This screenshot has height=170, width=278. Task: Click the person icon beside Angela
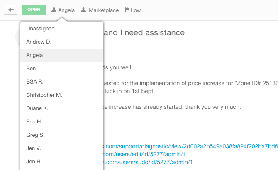(54, 10)
